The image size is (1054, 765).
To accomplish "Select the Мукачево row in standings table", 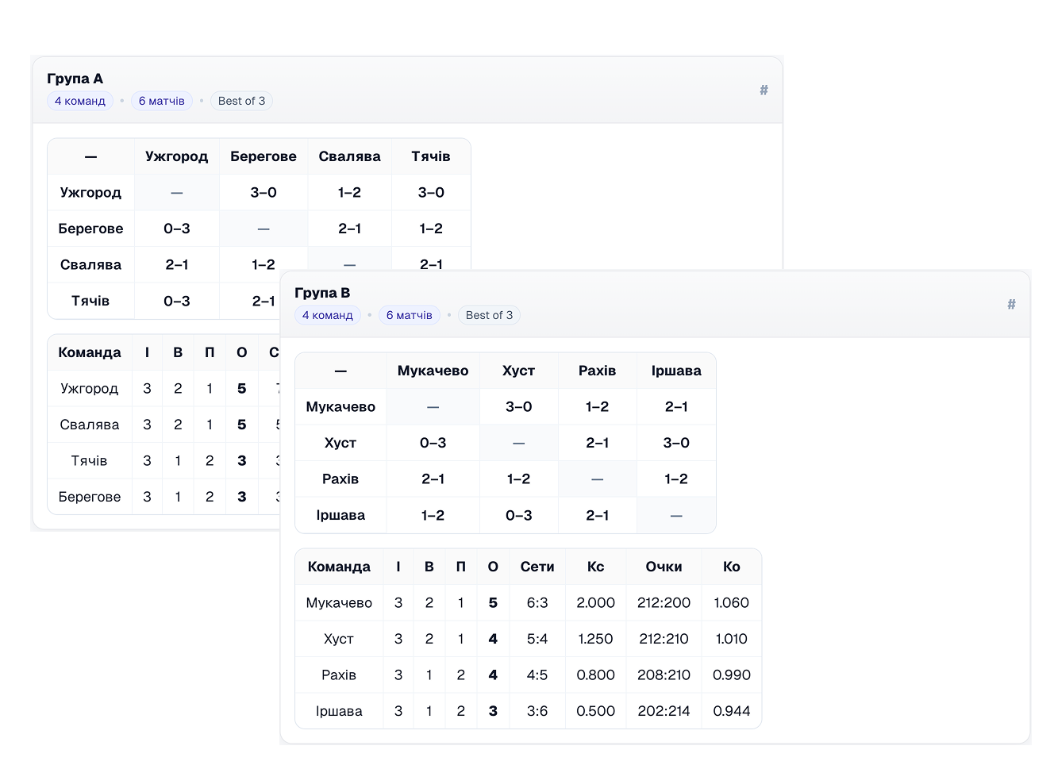I will click(339, 603).
